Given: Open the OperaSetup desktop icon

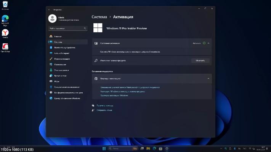Looking at the screenshot, I should point(5,48).
